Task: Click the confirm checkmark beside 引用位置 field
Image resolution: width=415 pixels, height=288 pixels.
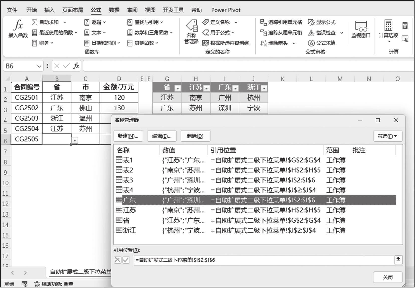Action: click(126, 260)
